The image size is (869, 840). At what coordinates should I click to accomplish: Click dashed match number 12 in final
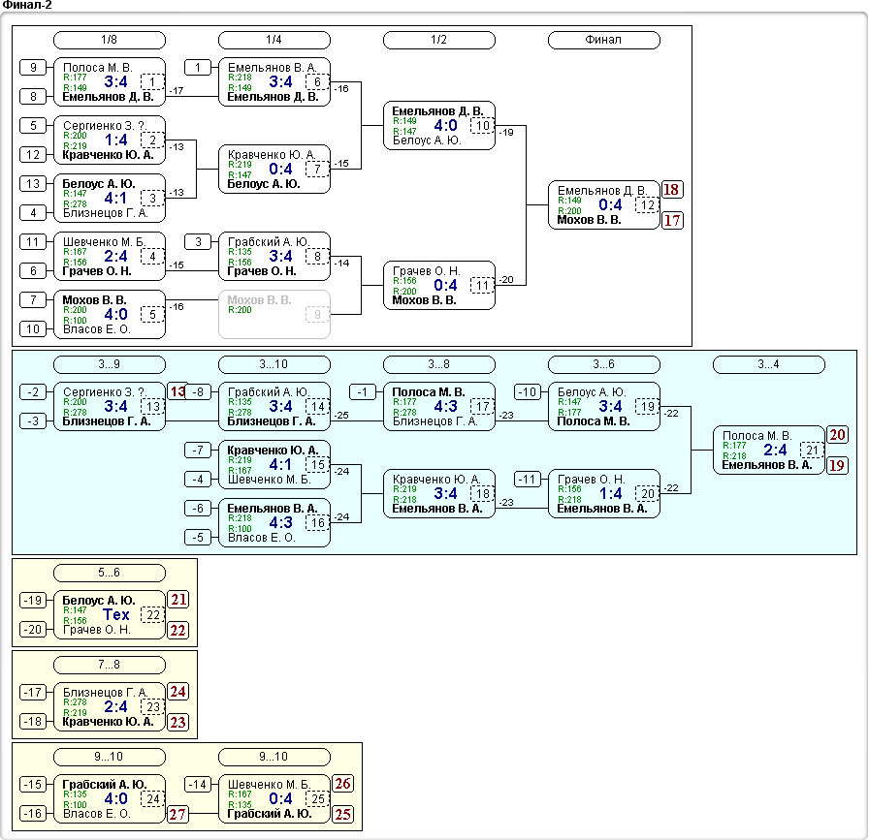point(647,204)
